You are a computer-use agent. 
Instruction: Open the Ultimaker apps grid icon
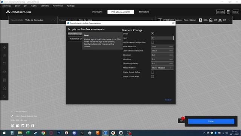[229, 12]
